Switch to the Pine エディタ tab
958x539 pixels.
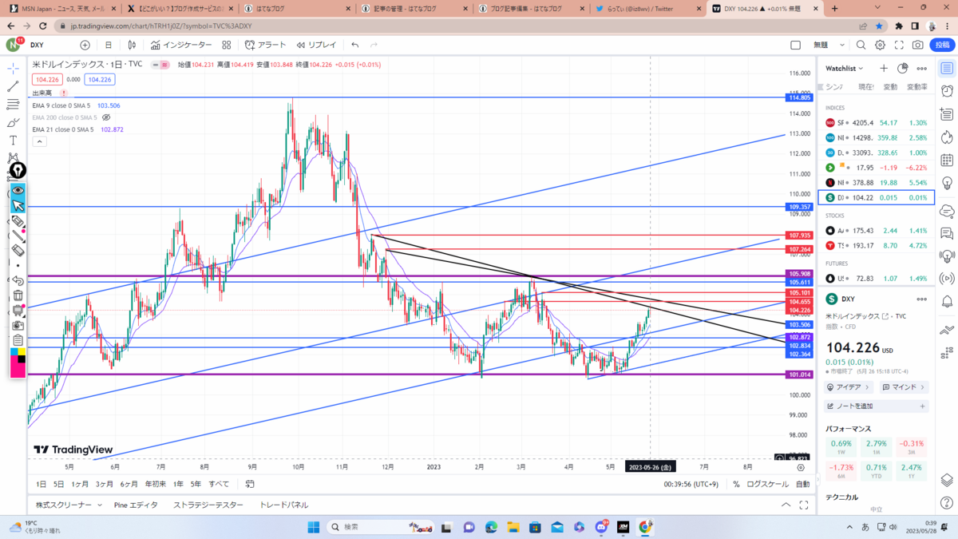tap(136, 505)
